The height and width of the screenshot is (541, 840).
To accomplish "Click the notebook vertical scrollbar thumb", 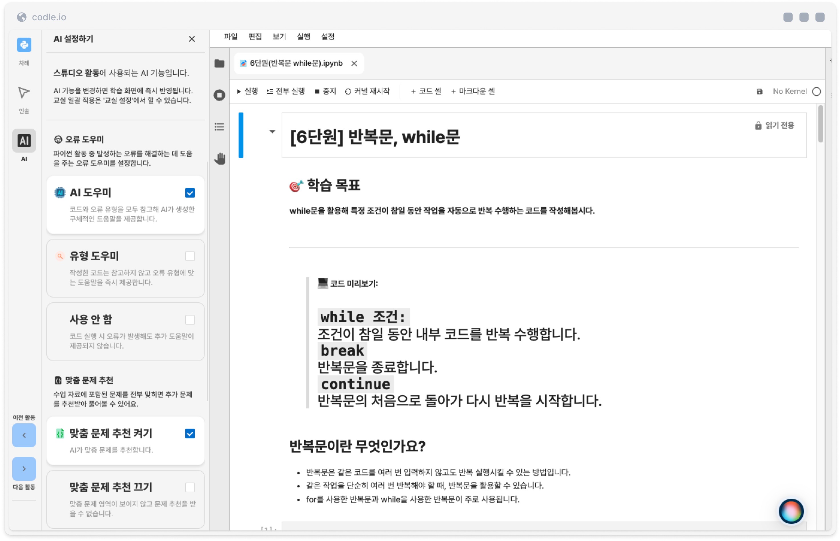I will (x=820, y=124).
